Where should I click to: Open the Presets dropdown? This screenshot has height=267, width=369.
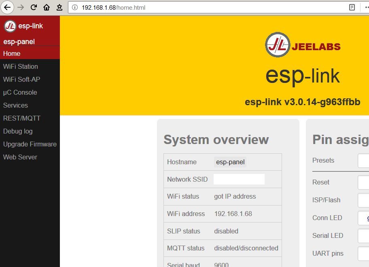pyautogui.click(x=363, y=161)
